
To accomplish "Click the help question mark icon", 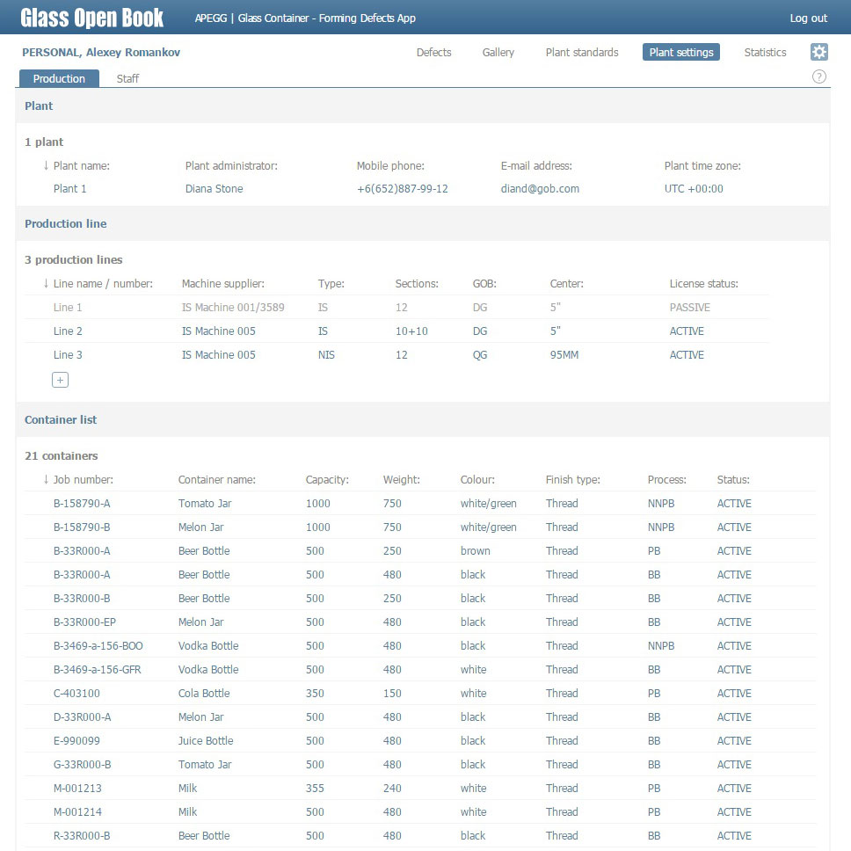I will coord(818,77).
